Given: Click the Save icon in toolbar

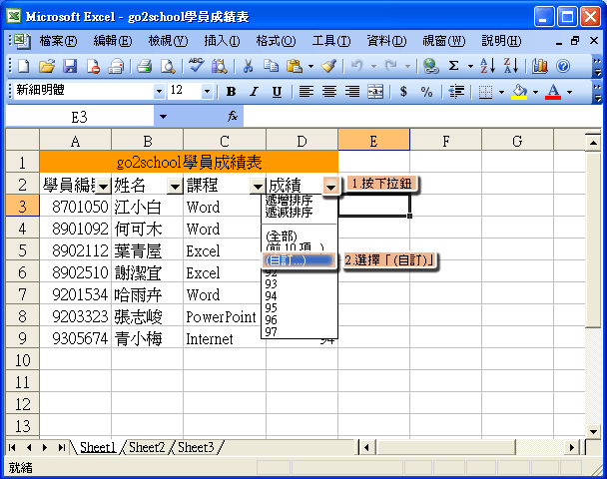Looking at the screenshot, I should coord(70,66).
